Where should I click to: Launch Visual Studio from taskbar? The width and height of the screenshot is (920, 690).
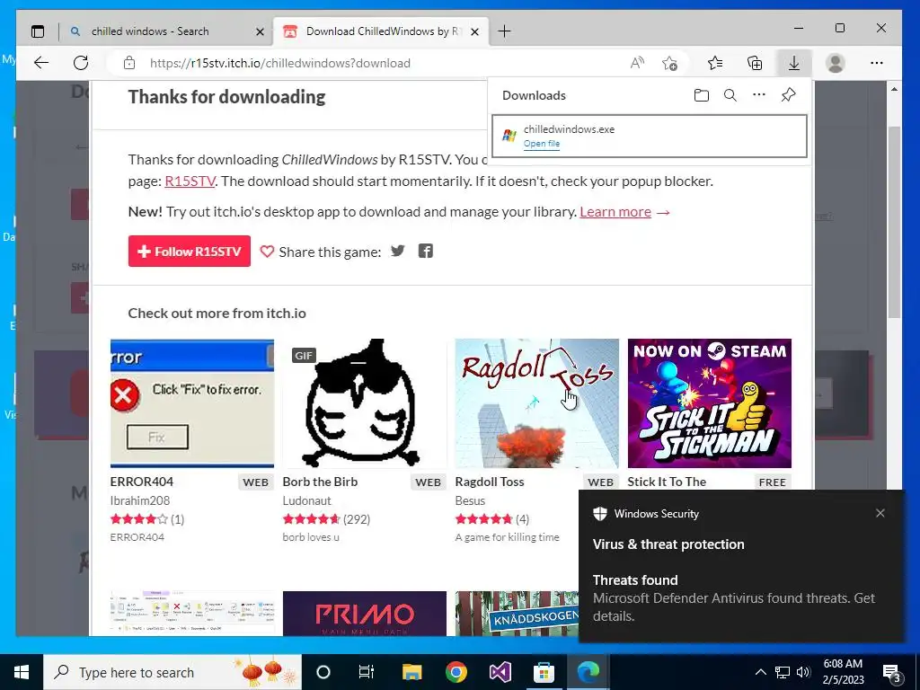click(500, 672)
